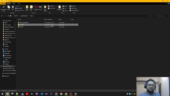Click the Open button in Open group
This screenshot has height=96, width=170.
pyautogui.click(x=65, y=6)
